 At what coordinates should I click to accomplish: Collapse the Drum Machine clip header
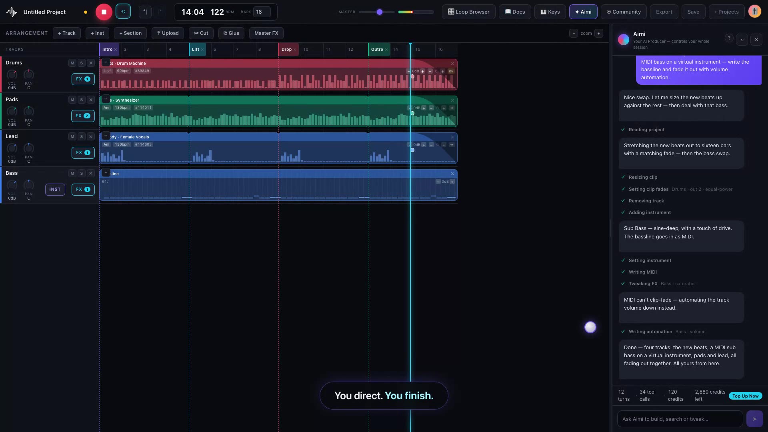coord(106,62)
